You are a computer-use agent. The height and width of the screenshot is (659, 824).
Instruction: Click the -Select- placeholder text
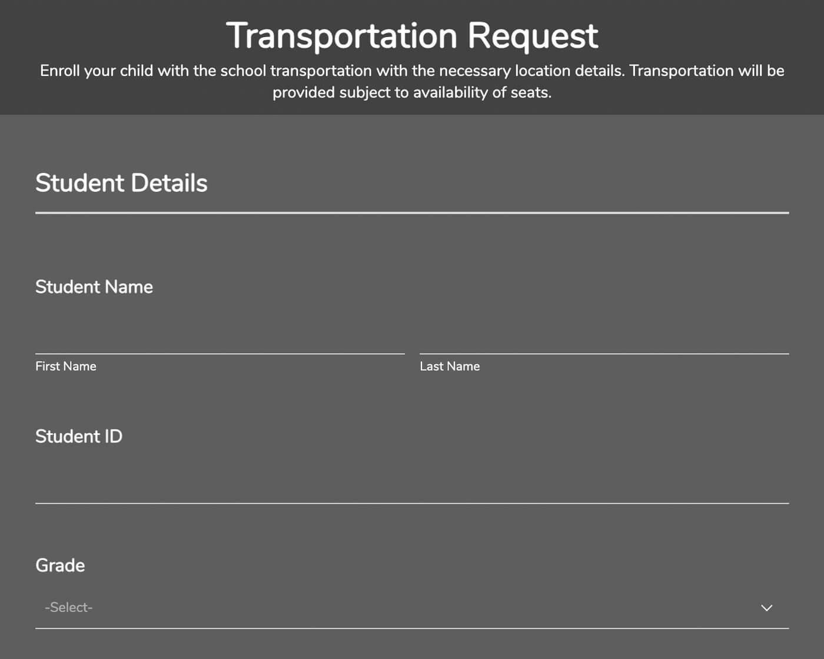tap(67, 607)
